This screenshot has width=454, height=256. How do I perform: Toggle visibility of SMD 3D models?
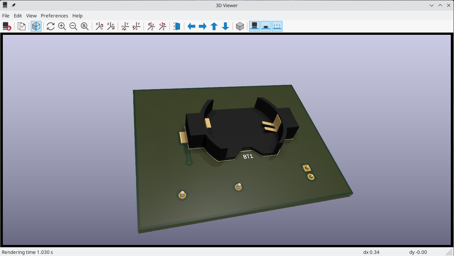265,26
